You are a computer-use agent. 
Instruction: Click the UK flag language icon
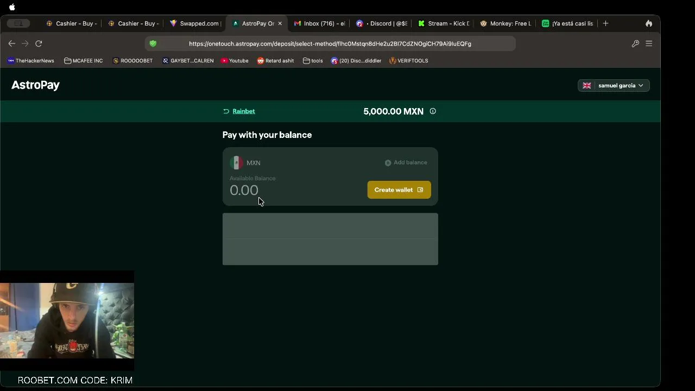tap(586, 85)
